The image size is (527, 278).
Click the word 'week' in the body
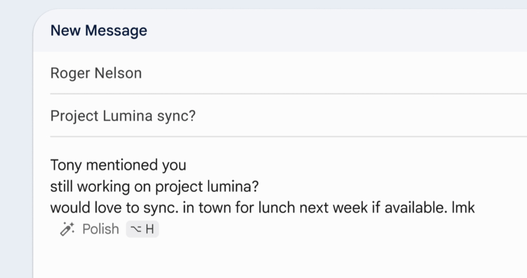tap(350, 208)
